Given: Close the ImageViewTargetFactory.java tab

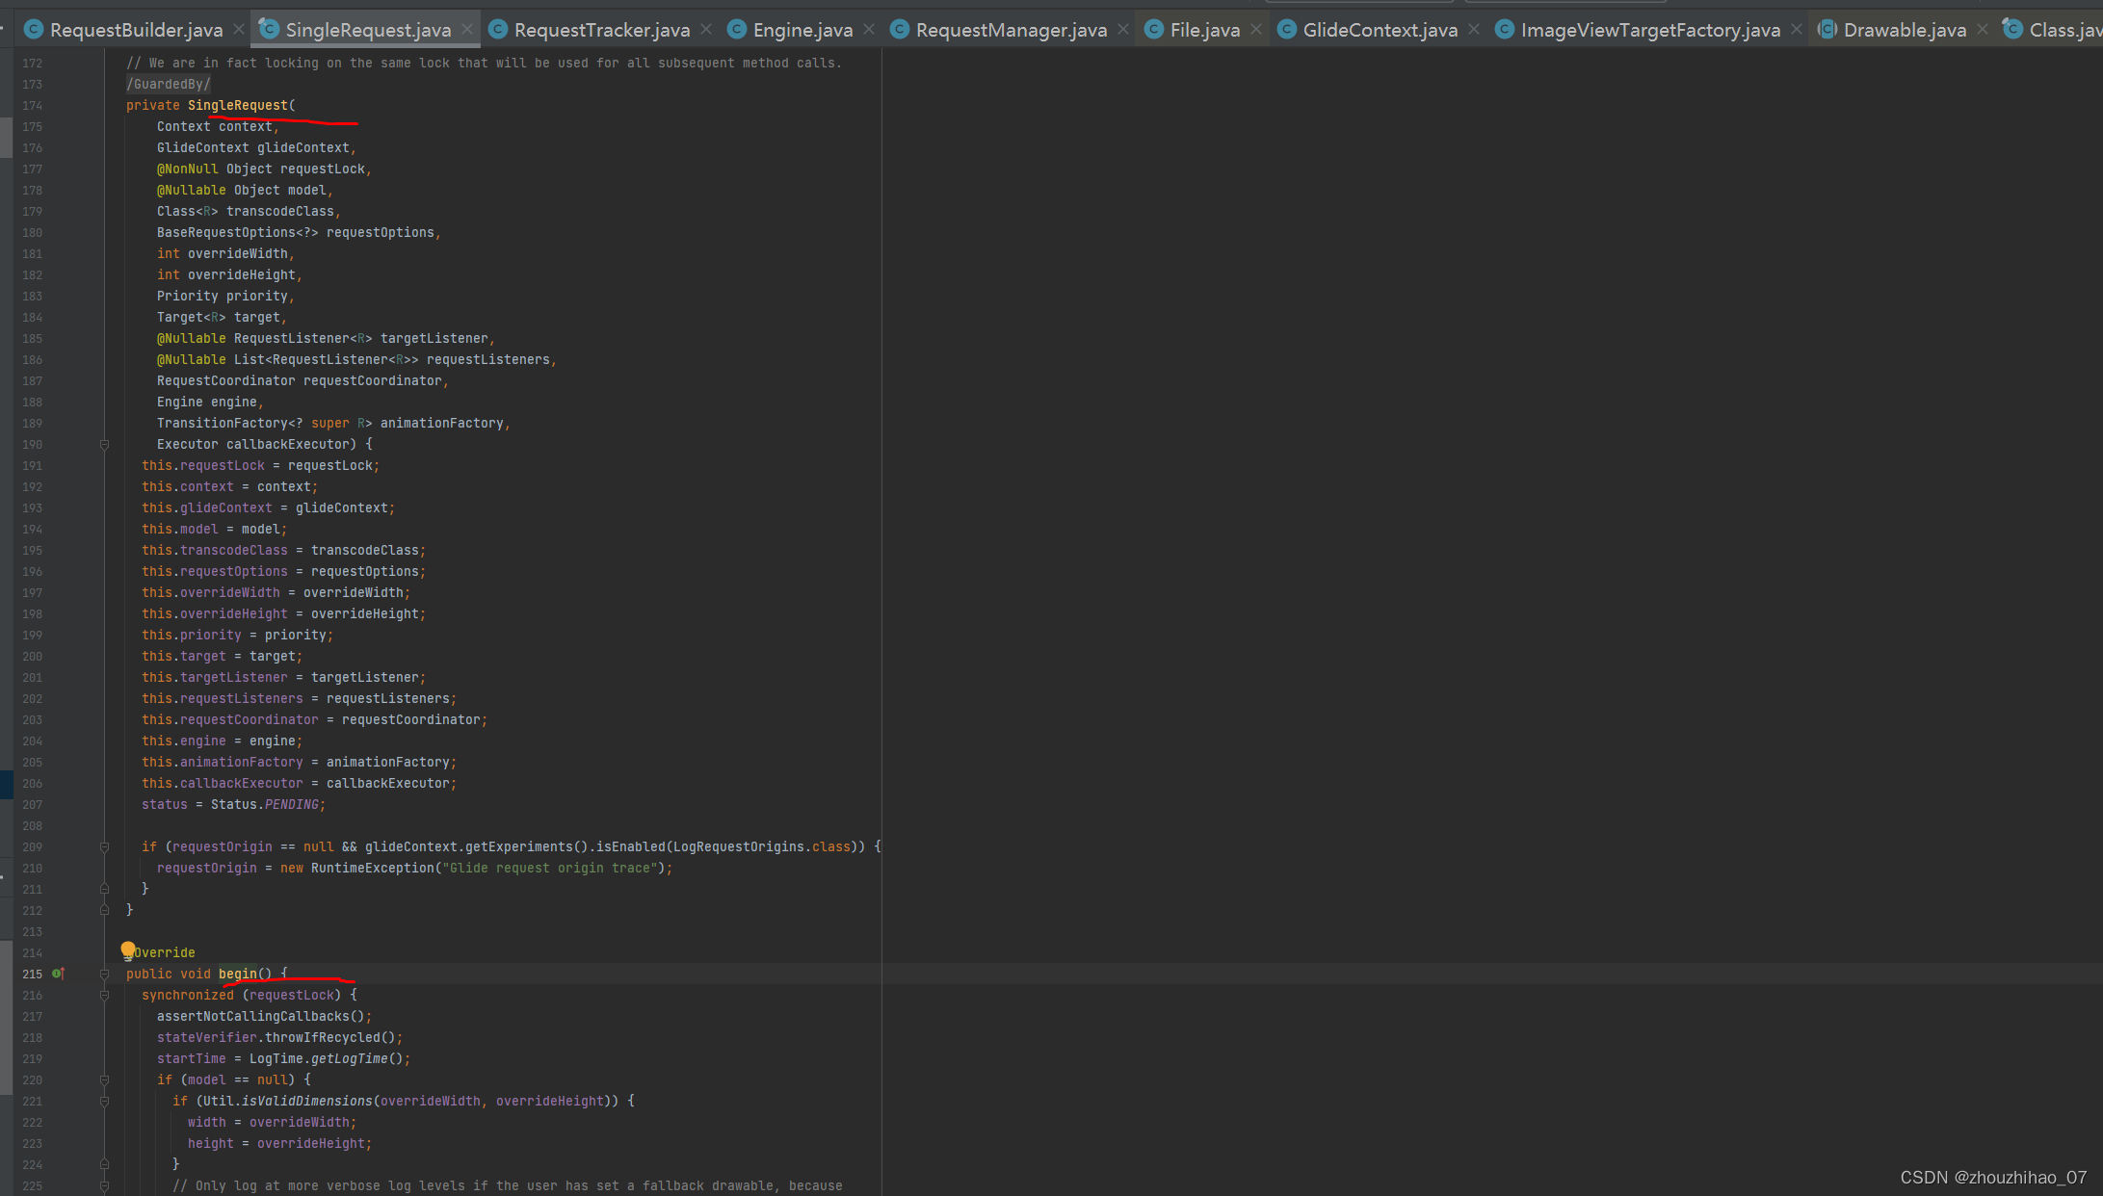Looking at the screenshot, I should point(1796,30).
